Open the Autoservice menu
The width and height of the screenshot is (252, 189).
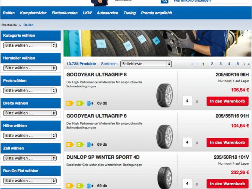pos(108,13)
